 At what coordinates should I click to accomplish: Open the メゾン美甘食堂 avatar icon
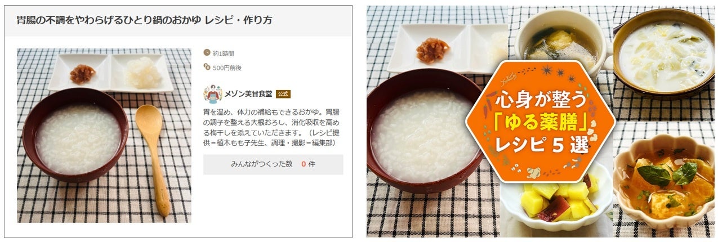click(213, 94)
